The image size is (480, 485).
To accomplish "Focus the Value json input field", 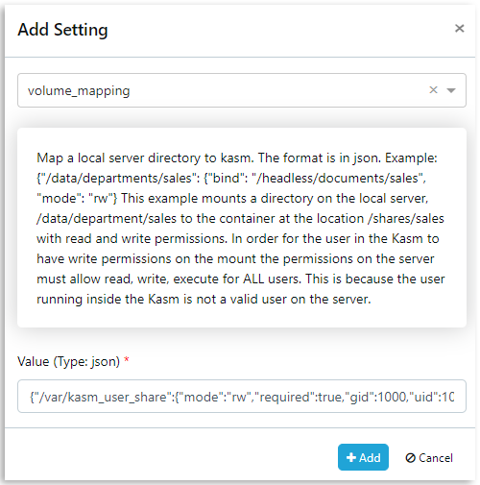I will tap(242, 397).
